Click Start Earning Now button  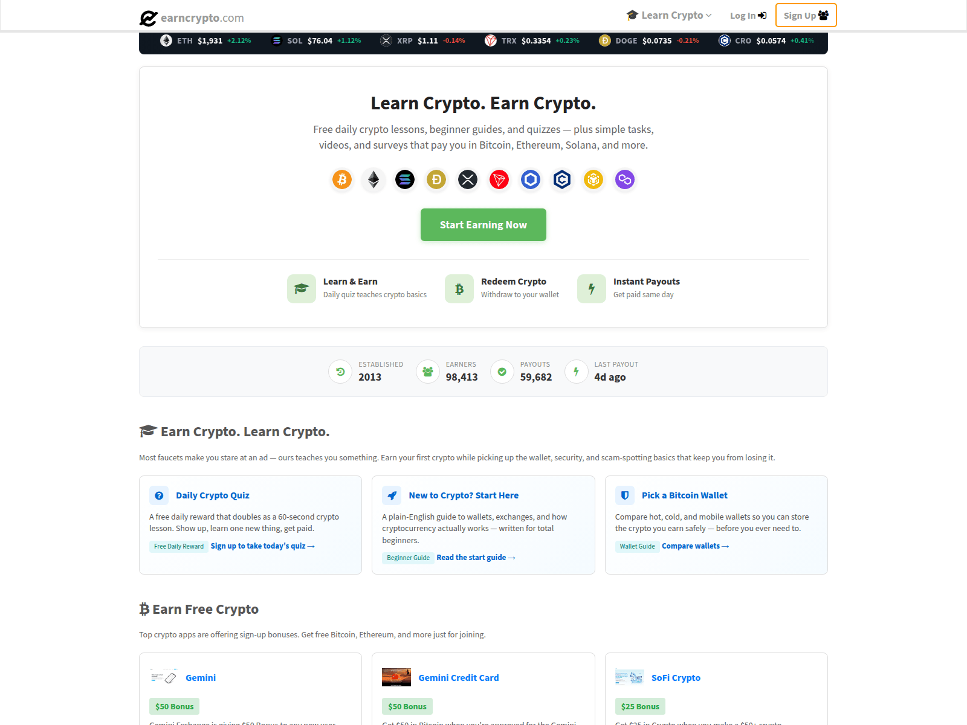483,225
